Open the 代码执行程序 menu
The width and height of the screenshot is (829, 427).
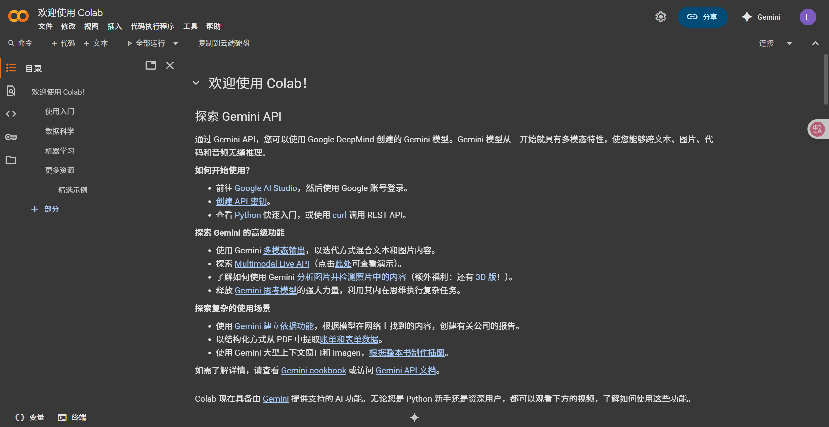pos(152,26)
